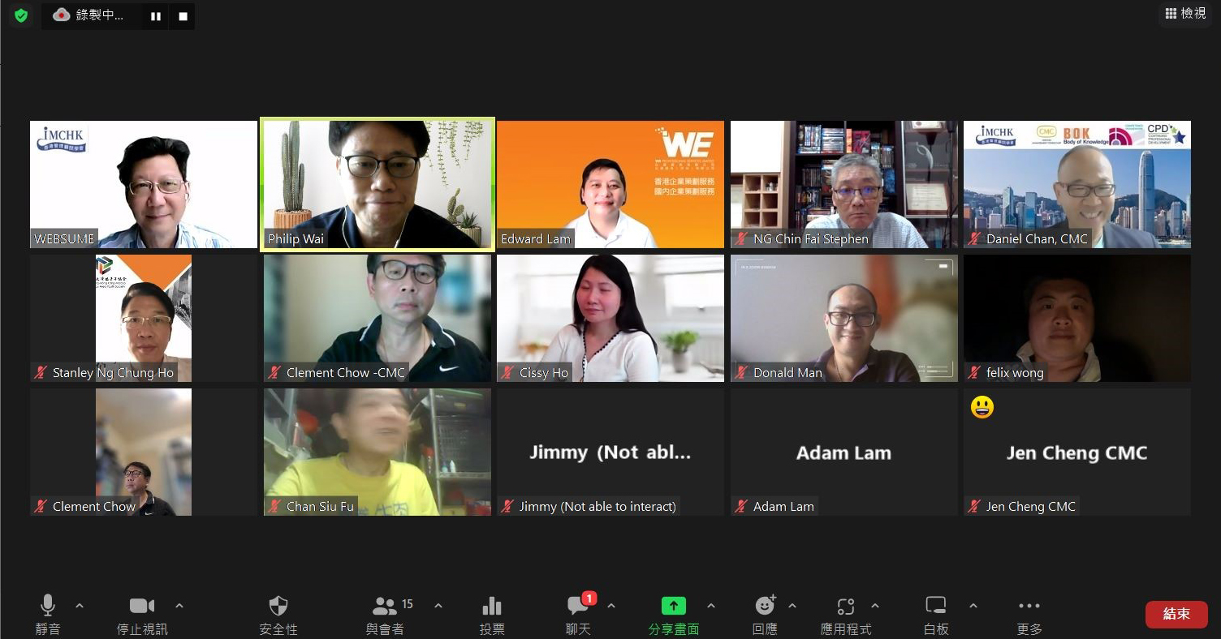Viewport: 1221px width, 639px height.
Task: Open the Whiteboard icon
Action: pos(936,605)
